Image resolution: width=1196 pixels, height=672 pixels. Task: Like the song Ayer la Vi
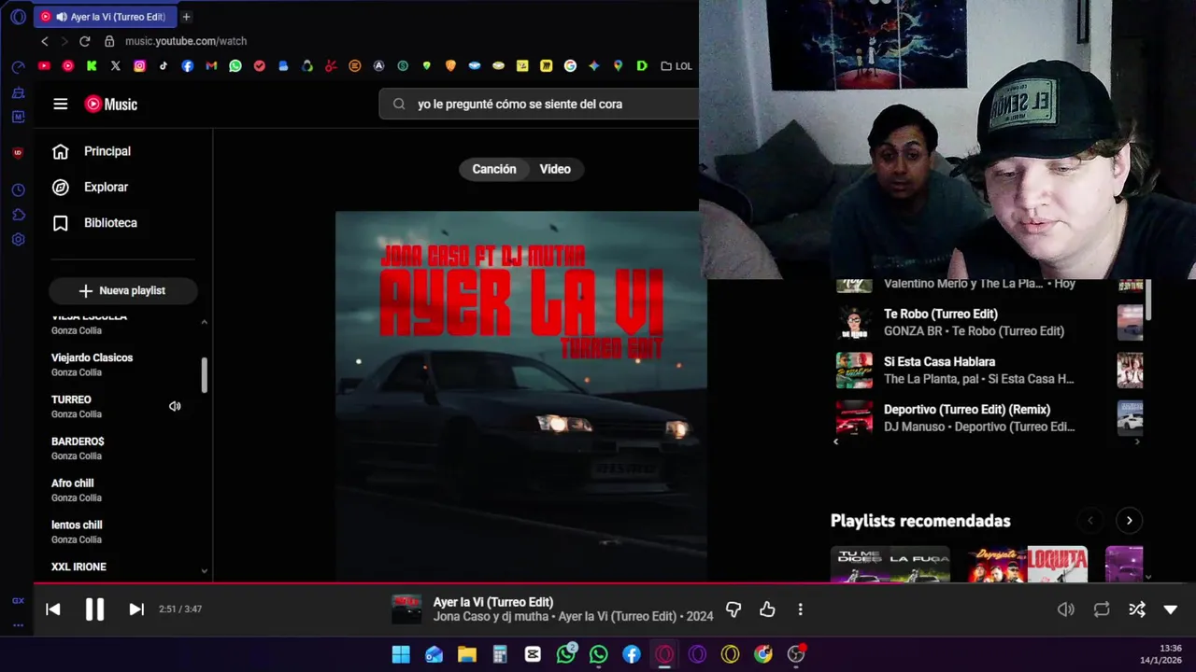pos(767,609)
